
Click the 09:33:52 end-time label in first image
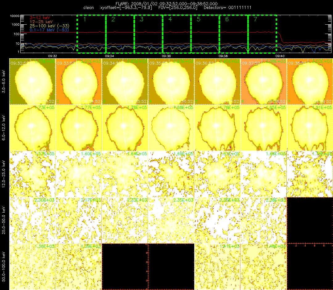[x=45, y=101]
